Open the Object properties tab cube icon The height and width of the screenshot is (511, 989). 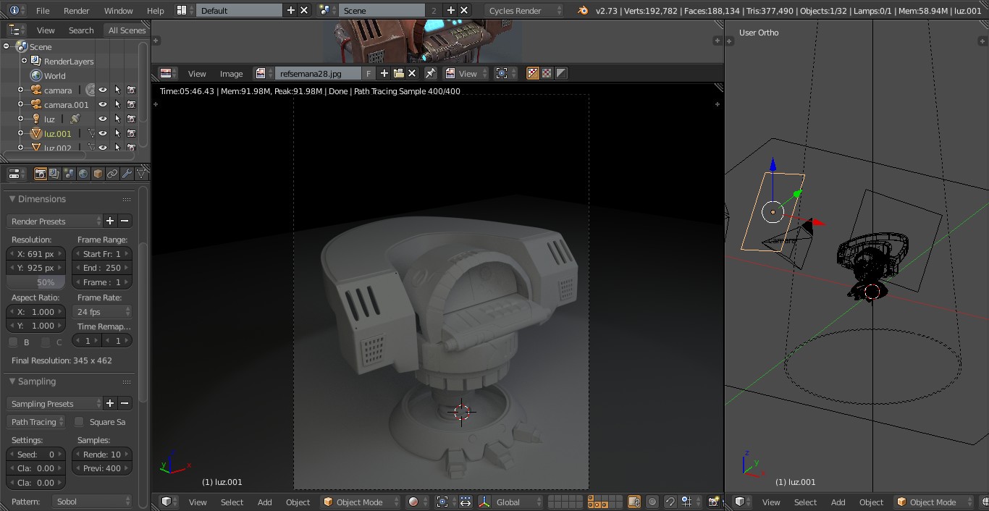tap(98, 174)
